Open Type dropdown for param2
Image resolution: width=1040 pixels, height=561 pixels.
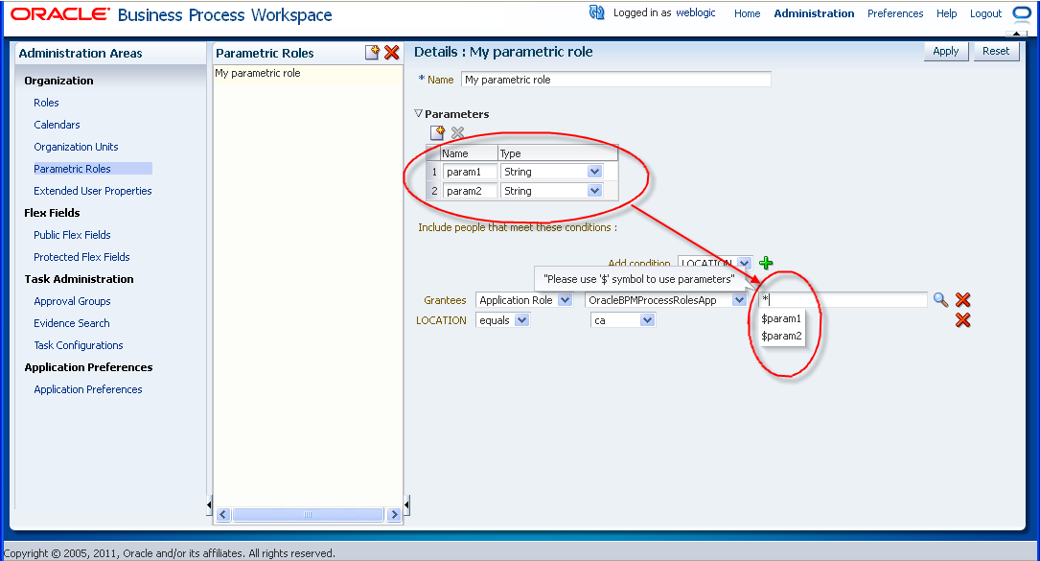(595, 191)
